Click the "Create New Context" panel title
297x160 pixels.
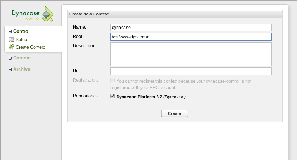click(89, 14)
